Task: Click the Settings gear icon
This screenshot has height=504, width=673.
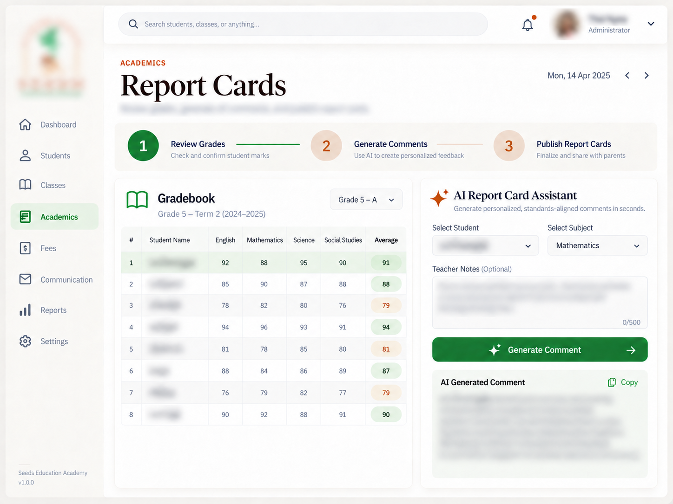Action: coord(25,341)
